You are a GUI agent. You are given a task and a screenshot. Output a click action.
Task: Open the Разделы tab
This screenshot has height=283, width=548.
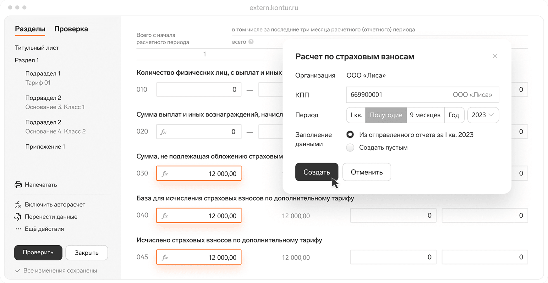point(30,29)
